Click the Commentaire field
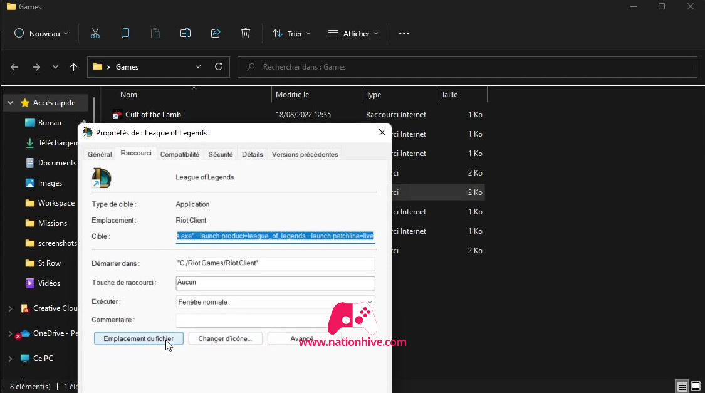This screenshot has width=705, height=393. coord(275,320)
